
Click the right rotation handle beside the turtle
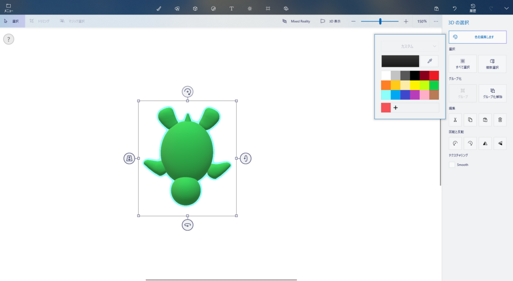(x=246, y=158)
